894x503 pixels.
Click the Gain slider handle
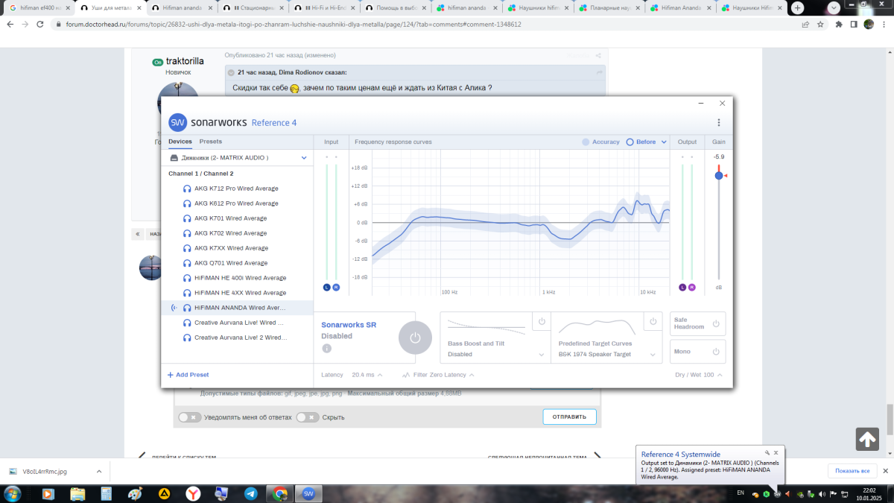click(718, 176)
